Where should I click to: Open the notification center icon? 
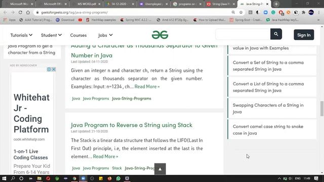(x=316, y=178)
